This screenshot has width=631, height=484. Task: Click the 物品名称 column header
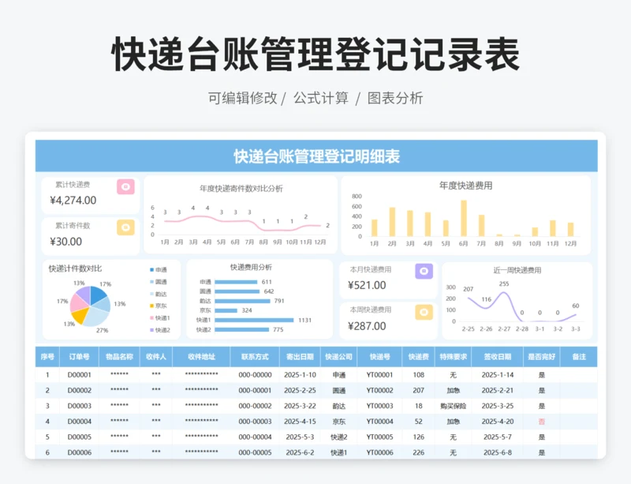pyautogui.click(x=120, y=357)
